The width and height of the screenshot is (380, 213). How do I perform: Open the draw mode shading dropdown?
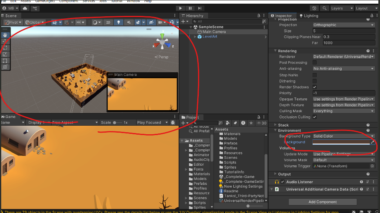(x=97, y=22)
